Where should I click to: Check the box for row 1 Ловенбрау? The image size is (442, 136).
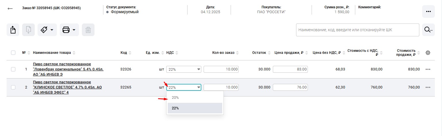click(x=13, y=69)
